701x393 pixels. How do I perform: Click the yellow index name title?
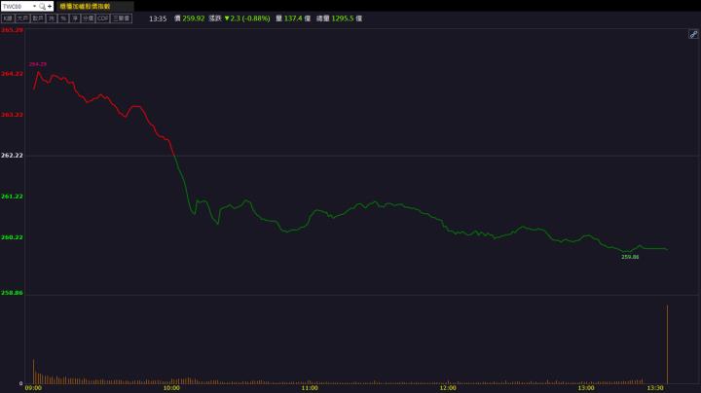85,6
